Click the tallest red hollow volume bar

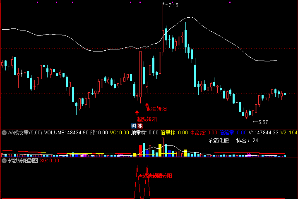point(163,147)
